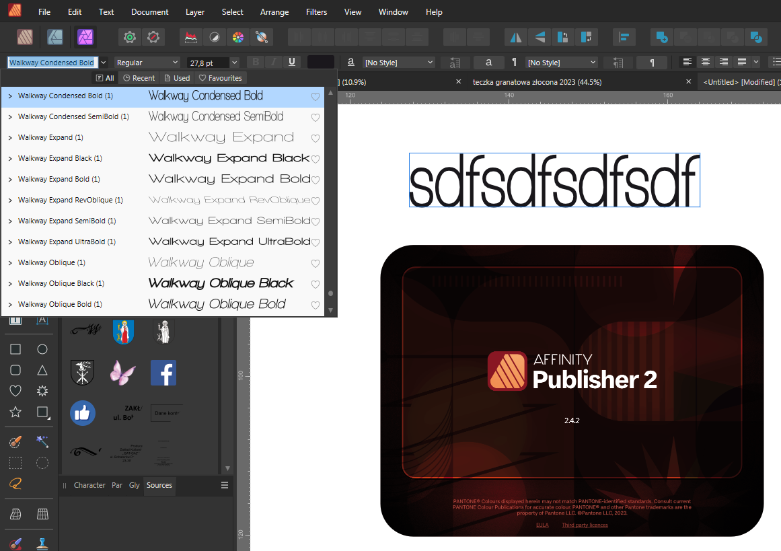The image size is (781, 551).
Task: Open the Third party licences link
Action: click(x=585, y=524)
